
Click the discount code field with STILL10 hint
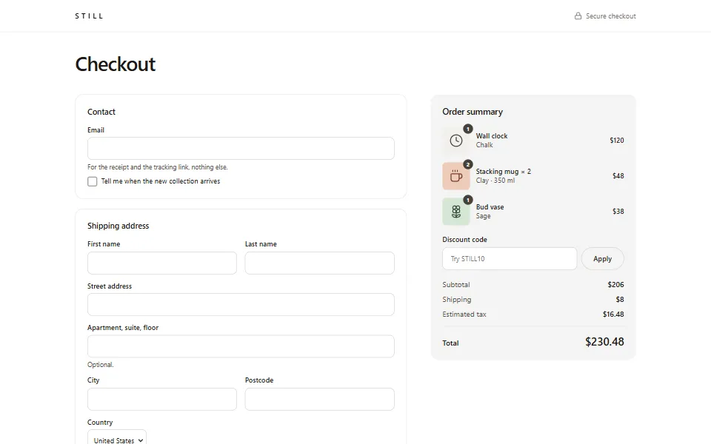(510, 259)
